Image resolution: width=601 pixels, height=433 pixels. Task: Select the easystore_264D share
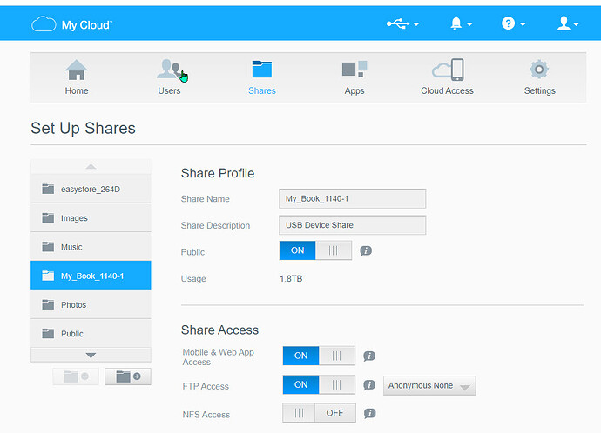[x=91, y=189]
